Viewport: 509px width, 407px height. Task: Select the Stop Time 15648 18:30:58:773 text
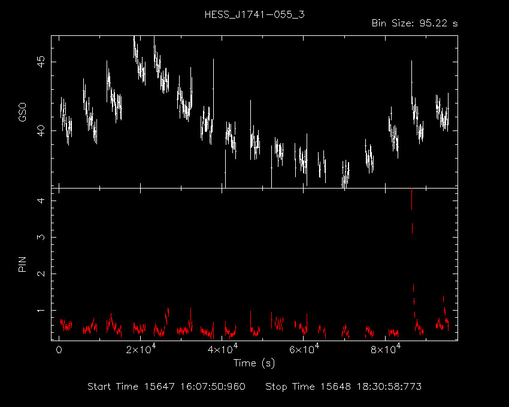(x=344, y=387)
